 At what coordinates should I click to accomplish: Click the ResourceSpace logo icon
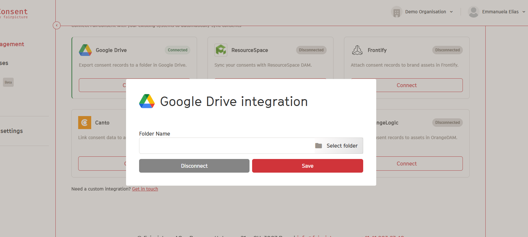pos(221,50)
